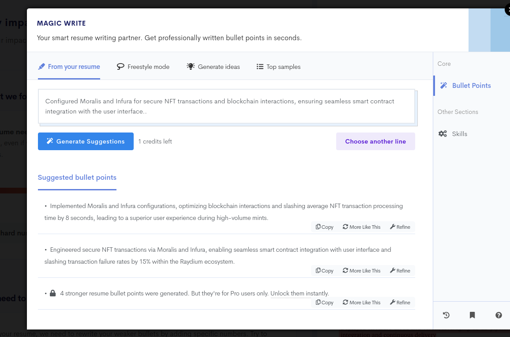Copy the second suggested bullet point
Screen dimensions: 510x337
(325, 271)
